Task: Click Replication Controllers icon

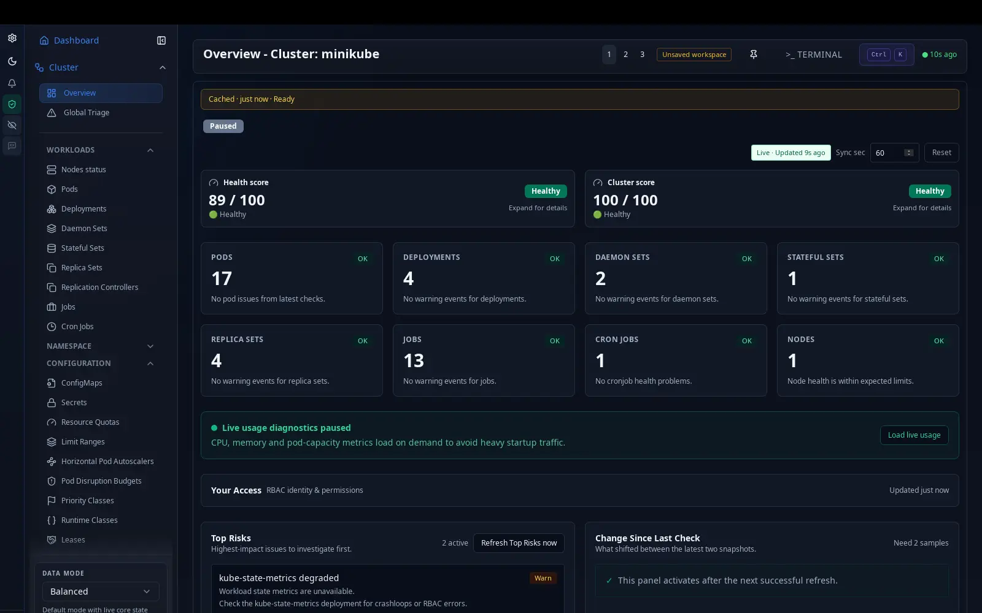Action: 52,287
